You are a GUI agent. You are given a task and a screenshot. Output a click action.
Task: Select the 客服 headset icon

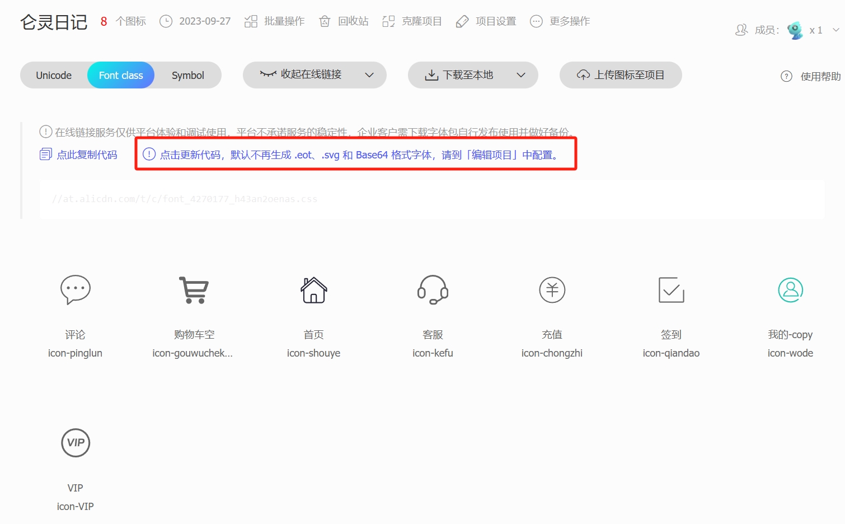coord(433,289)
